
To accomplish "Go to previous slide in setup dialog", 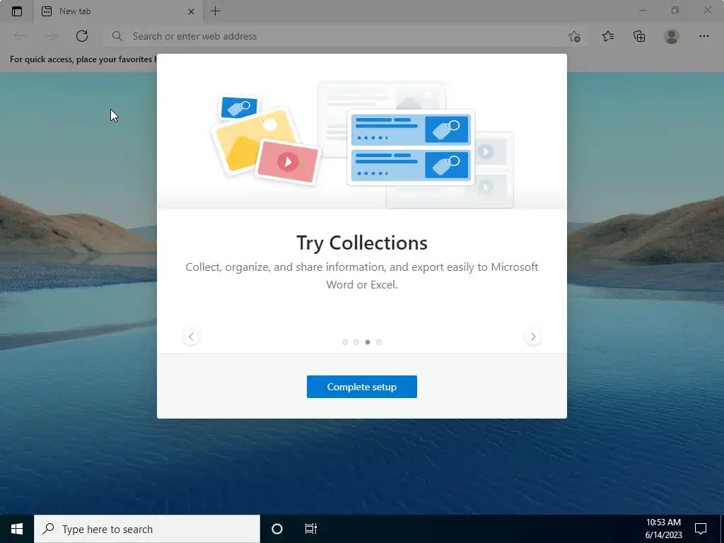I will pos(191,337).
